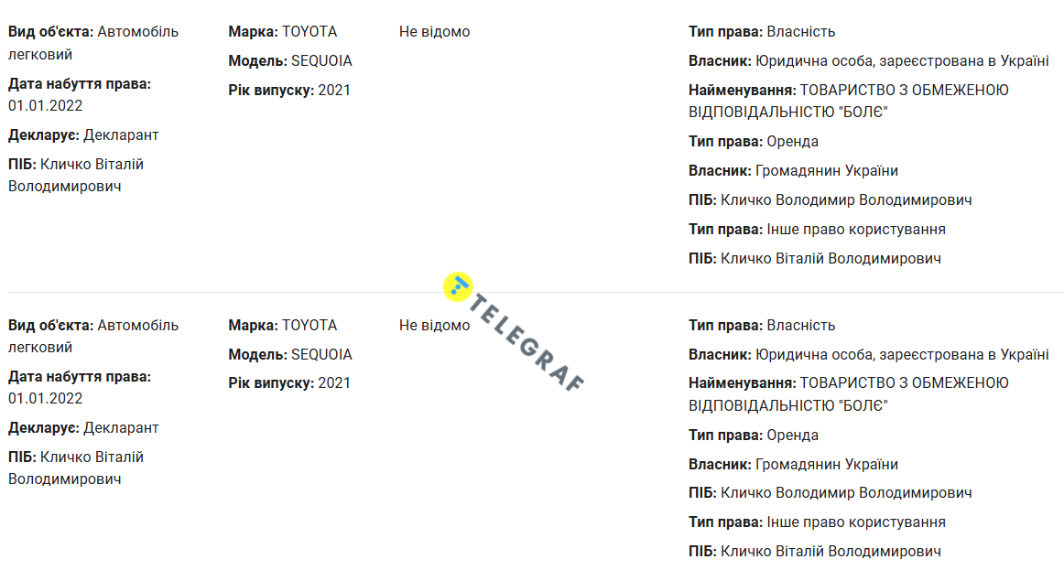1064x581 pixels.
Task: Click "Декларує: Декларант" in first record
Action: (x=83, y=135)
